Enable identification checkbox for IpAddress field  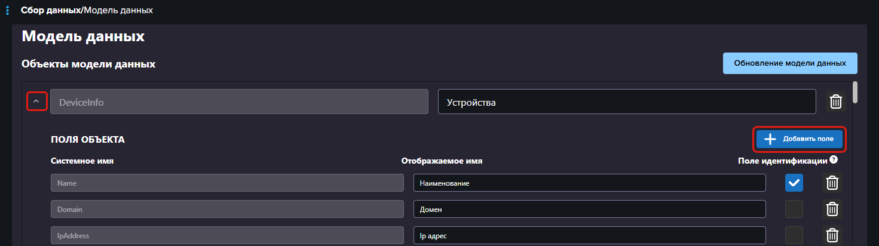pos(794,235)
